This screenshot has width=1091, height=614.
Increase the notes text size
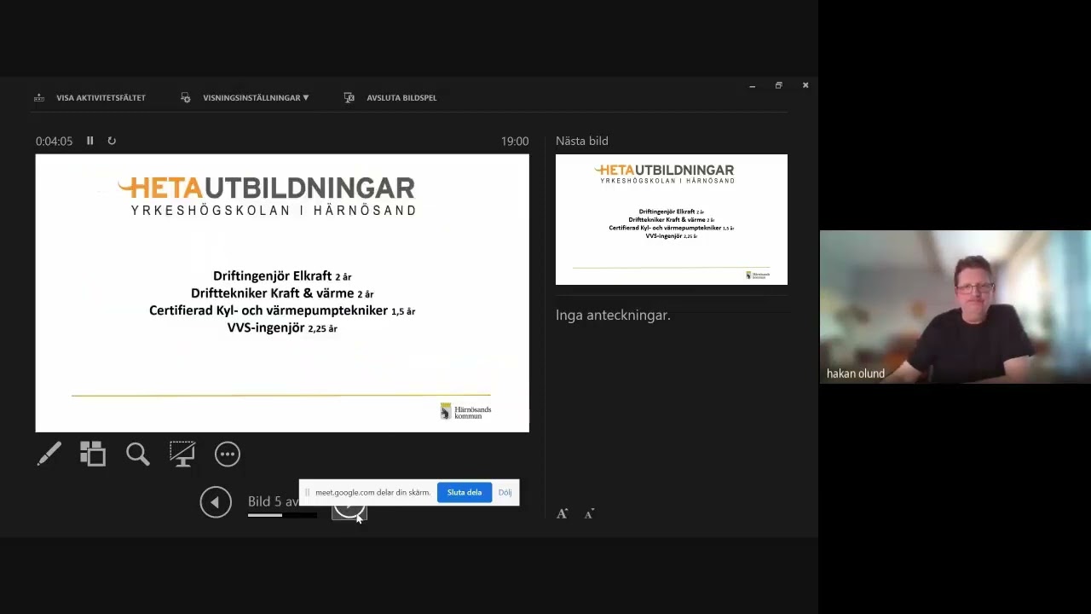point(562,513)
